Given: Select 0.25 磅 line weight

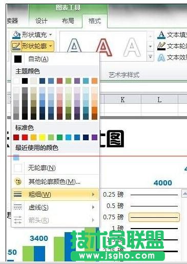Looking at the screenshot, I should (141, 195).
